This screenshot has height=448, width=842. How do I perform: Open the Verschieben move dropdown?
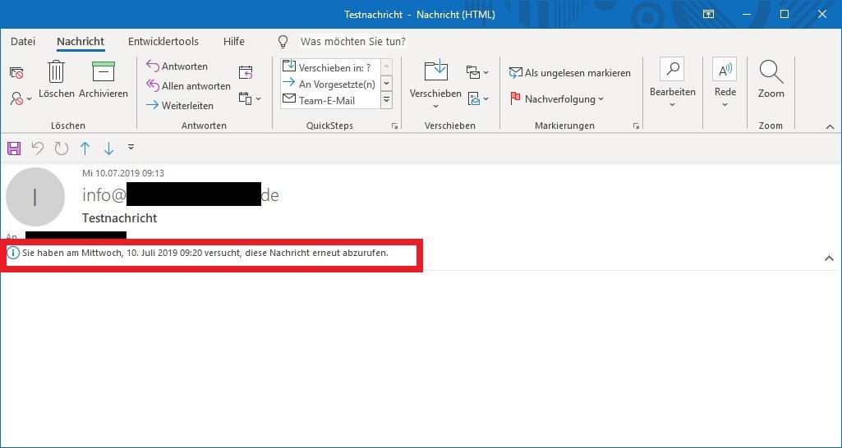[x=435, y=85]
